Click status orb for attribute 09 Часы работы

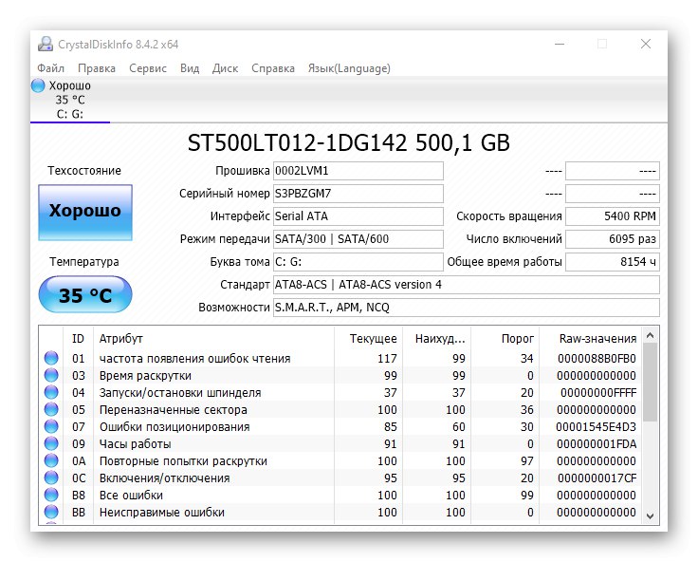(x=51, y=444)
